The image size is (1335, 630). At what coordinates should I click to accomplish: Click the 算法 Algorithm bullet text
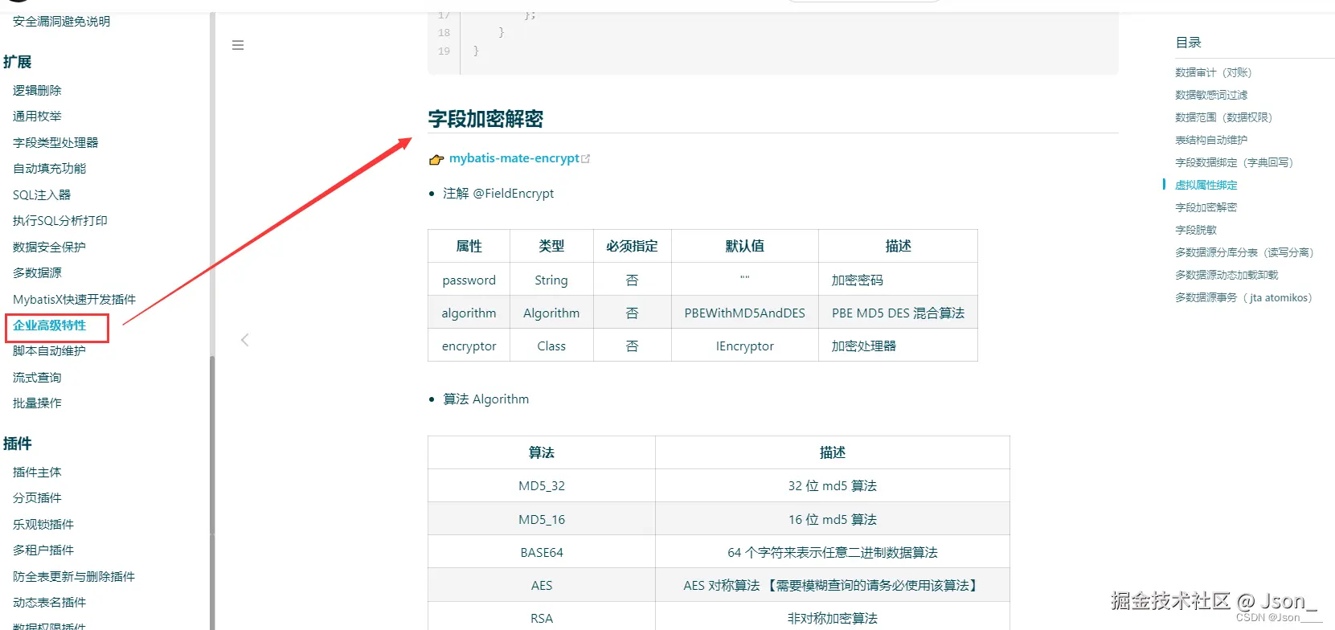[486, 399]
